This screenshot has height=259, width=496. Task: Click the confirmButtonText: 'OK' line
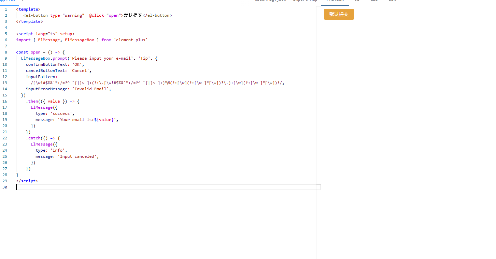coord(55,64)
